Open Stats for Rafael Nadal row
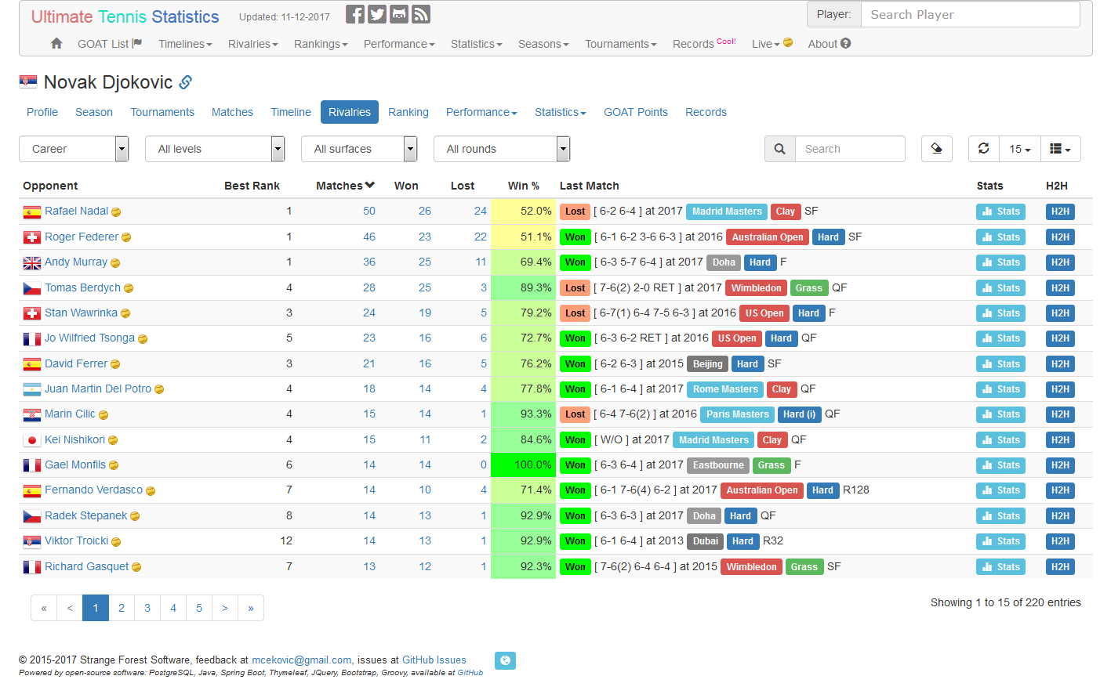 [x=1001, y=211]
